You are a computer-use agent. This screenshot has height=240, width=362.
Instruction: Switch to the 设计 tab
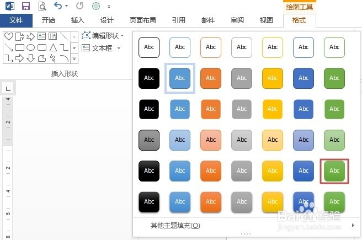click(x=107, y=20)
